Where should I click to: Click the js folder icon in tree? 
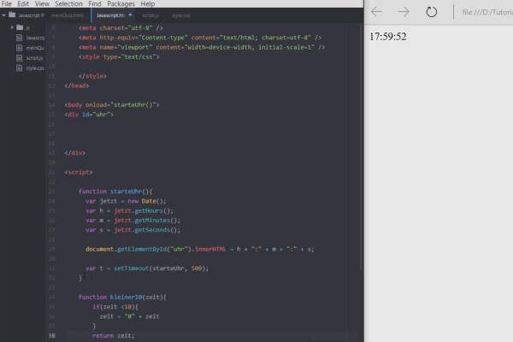[20, 27]
